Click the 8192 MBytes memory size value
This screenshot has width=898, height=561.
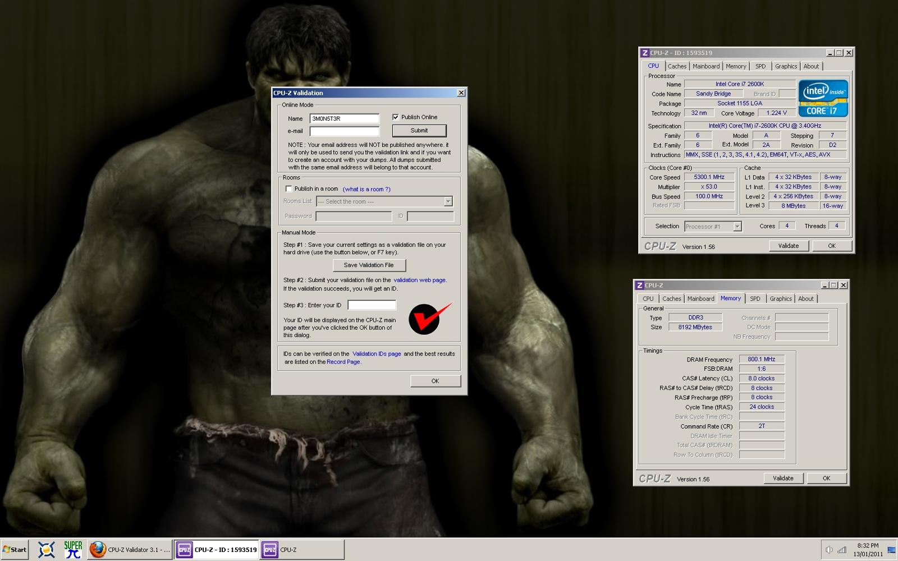click(x=695, y=327)
